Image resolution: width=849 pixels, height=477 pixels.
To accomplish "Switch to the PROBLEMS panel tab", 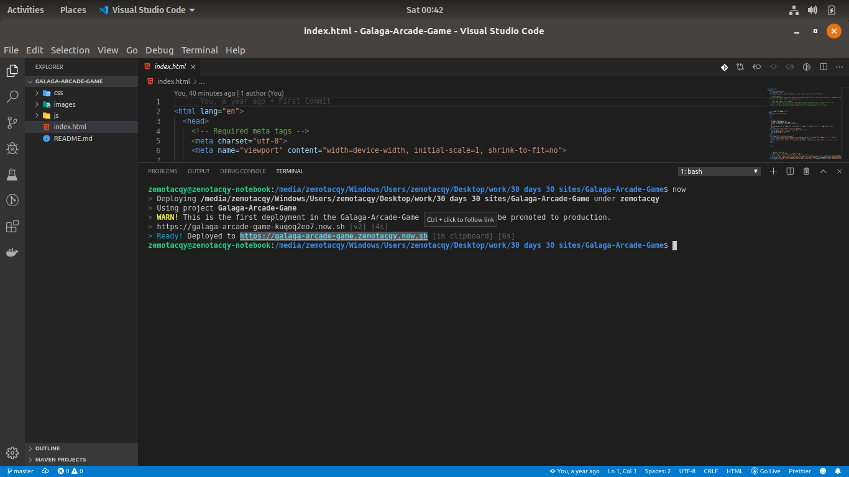I will [163, 171].
